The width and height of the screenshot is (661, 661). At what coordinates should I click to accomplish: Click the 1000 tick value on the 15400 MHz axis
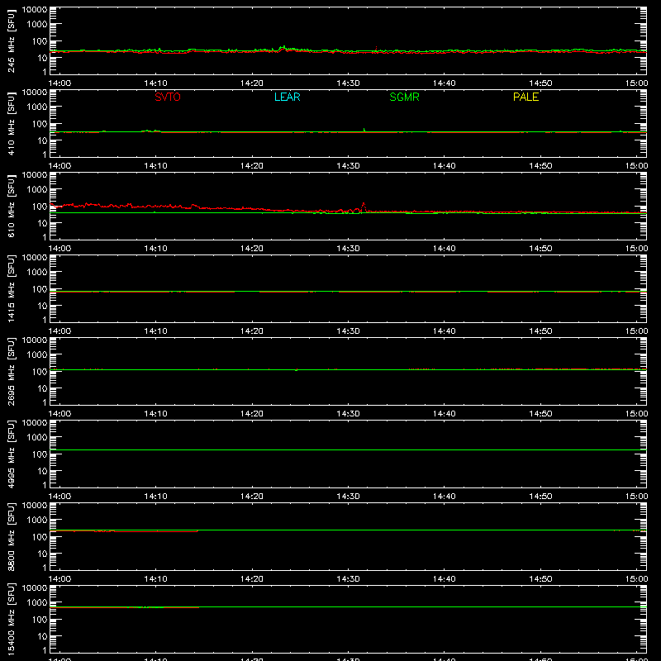37,603
